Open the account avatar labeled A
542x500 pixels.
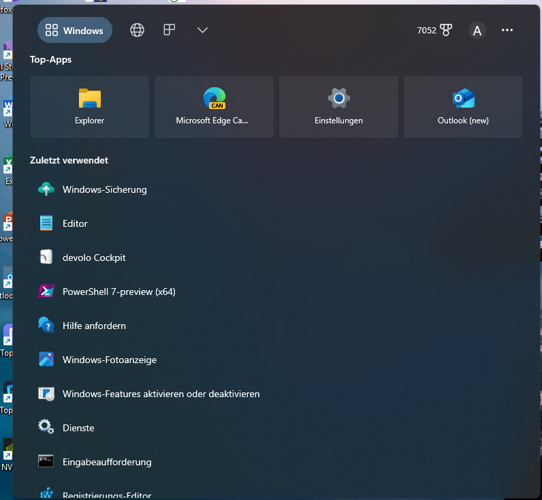(x=477, y=31)
